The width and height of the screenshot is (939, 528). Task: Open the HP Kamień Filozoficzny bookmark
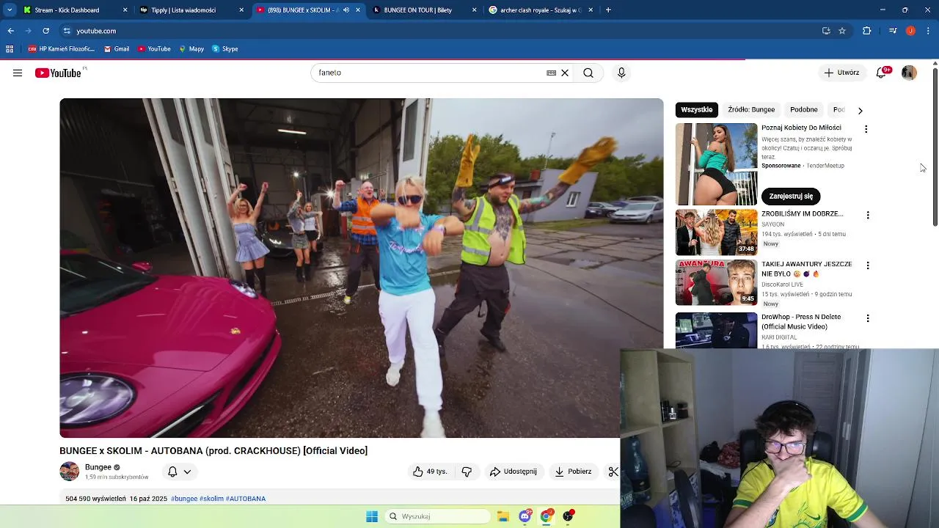pos(62,49)
